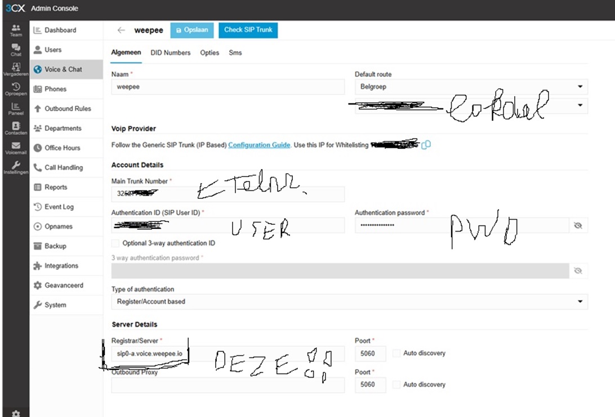The image size is (615, 417).
Task: Open Oproepen call history icon
Action: 16,89
